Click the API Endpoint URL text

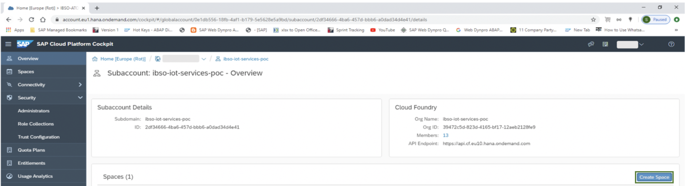(x=486, y=144)
